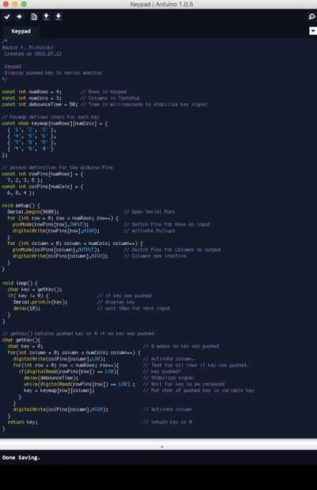317x490 pixels.
Task: Minimize the window with the yellow button
Action: [x=15, y=4]
